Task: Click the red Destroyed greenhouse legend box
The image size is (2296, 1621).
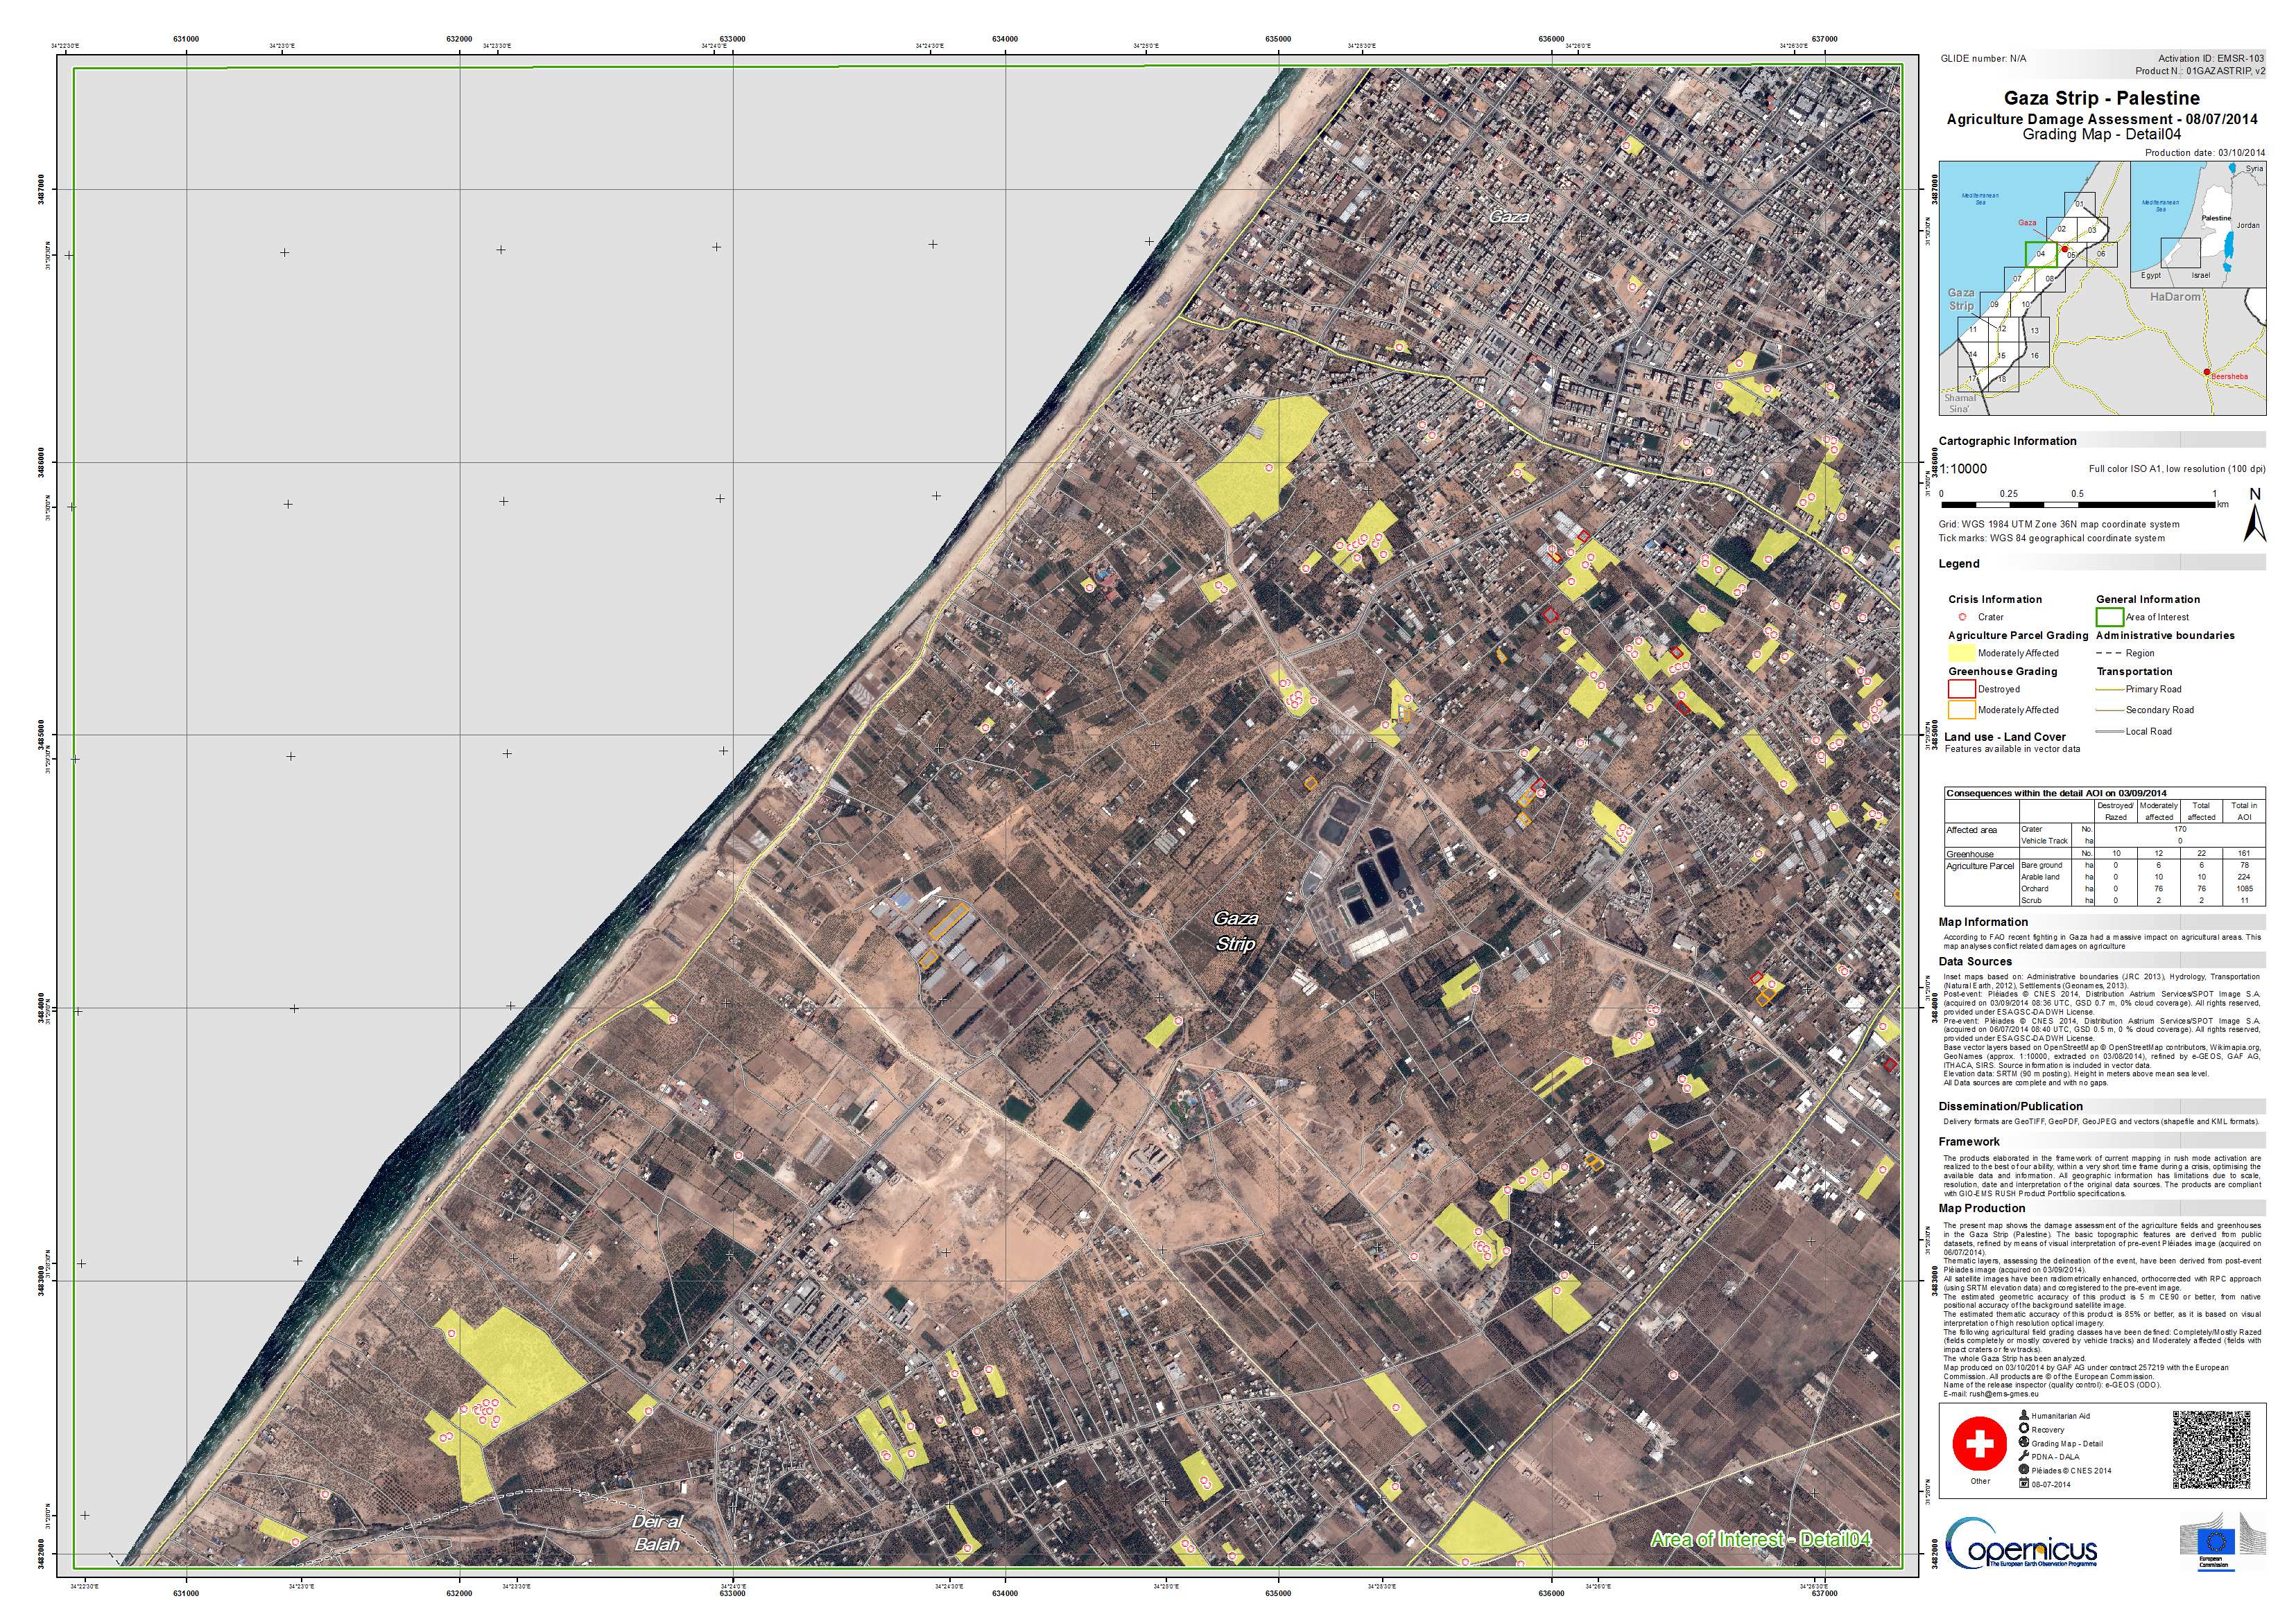Action: 1962,689
